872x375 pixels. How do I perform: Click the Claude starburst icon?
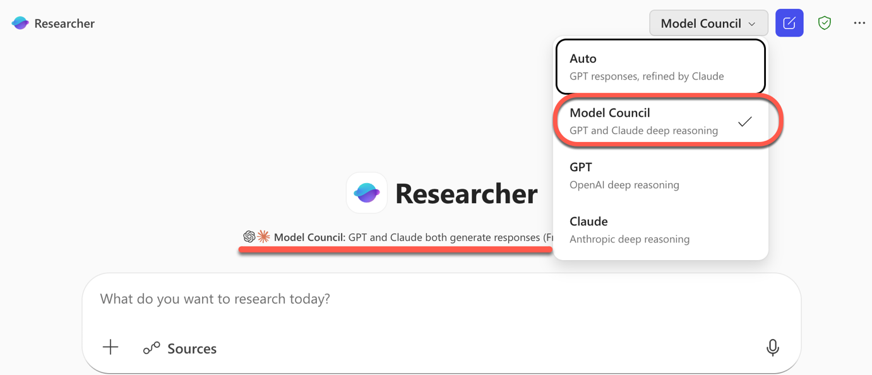coord(264,237)
